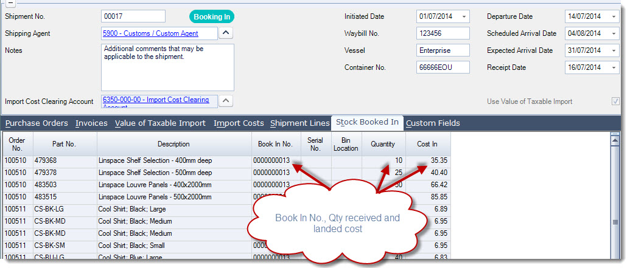Select part number 479368 cell
This screenshot has height=268, width=630.
point(65,160)
